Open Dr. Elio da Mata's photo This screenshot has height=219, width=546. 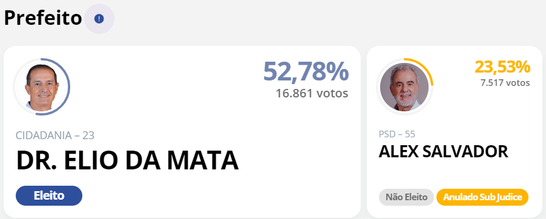[41, 87]
